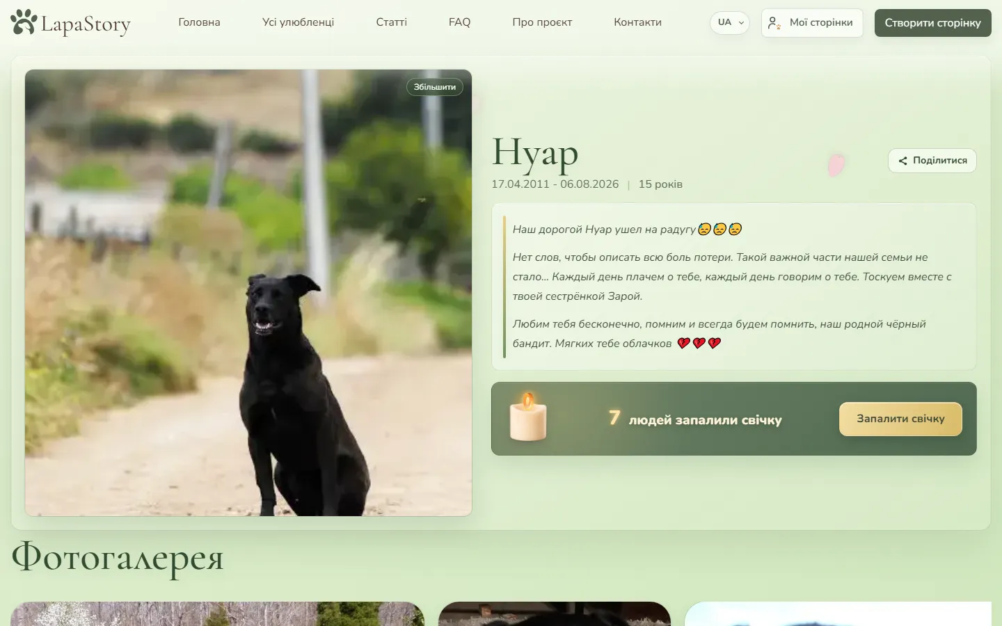The image size is (1002, 626).
Task: Open the Усі улюбленці menu item
Action: tap(298, 22)
